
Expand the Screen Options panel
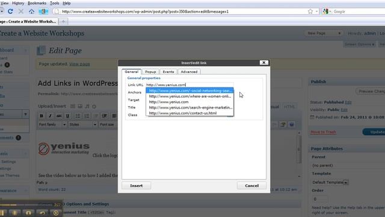pyautogui.click(x=359, y=44)
